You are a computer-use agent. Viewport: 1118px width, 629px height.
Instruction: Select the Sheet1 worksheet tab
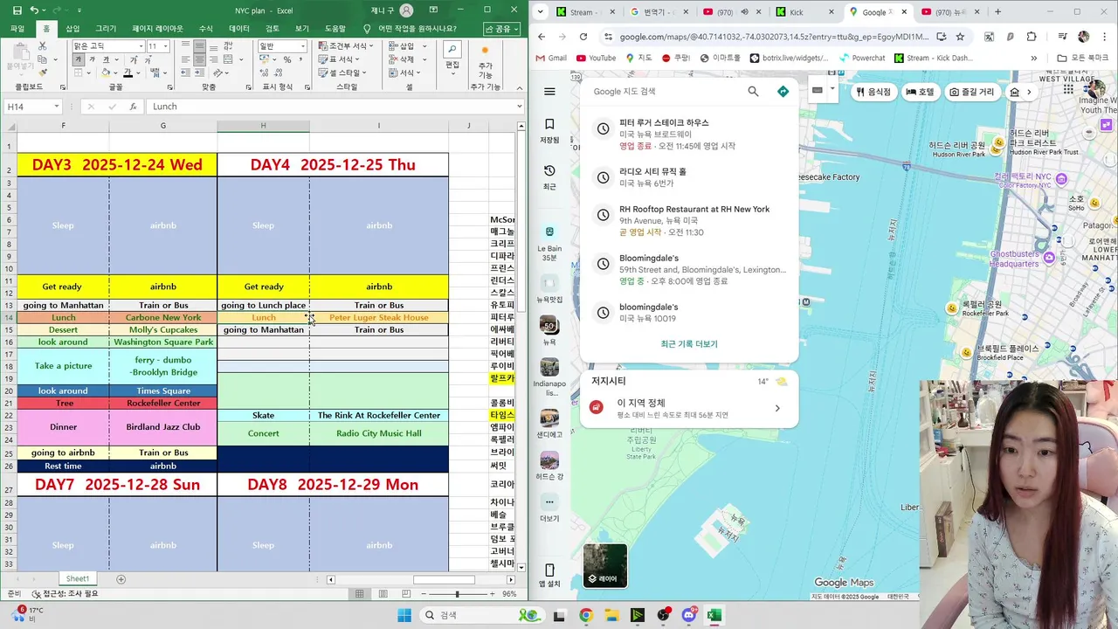tap(78, 579)
